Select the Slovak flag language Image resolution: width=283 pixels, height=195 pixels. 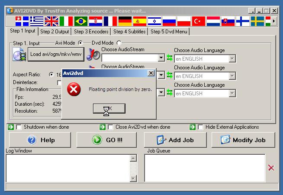(x=228, y=21)
